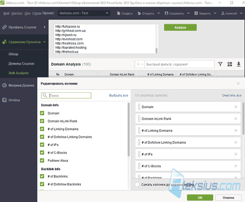Open the edit columns grid icon
Image resolution: width=245 pixels, height=202 pixels.
230,64
